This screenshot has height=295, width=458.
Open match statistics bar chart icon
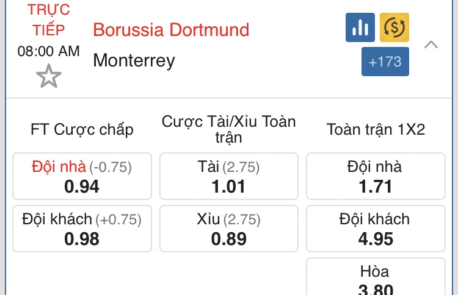[360, 27]
